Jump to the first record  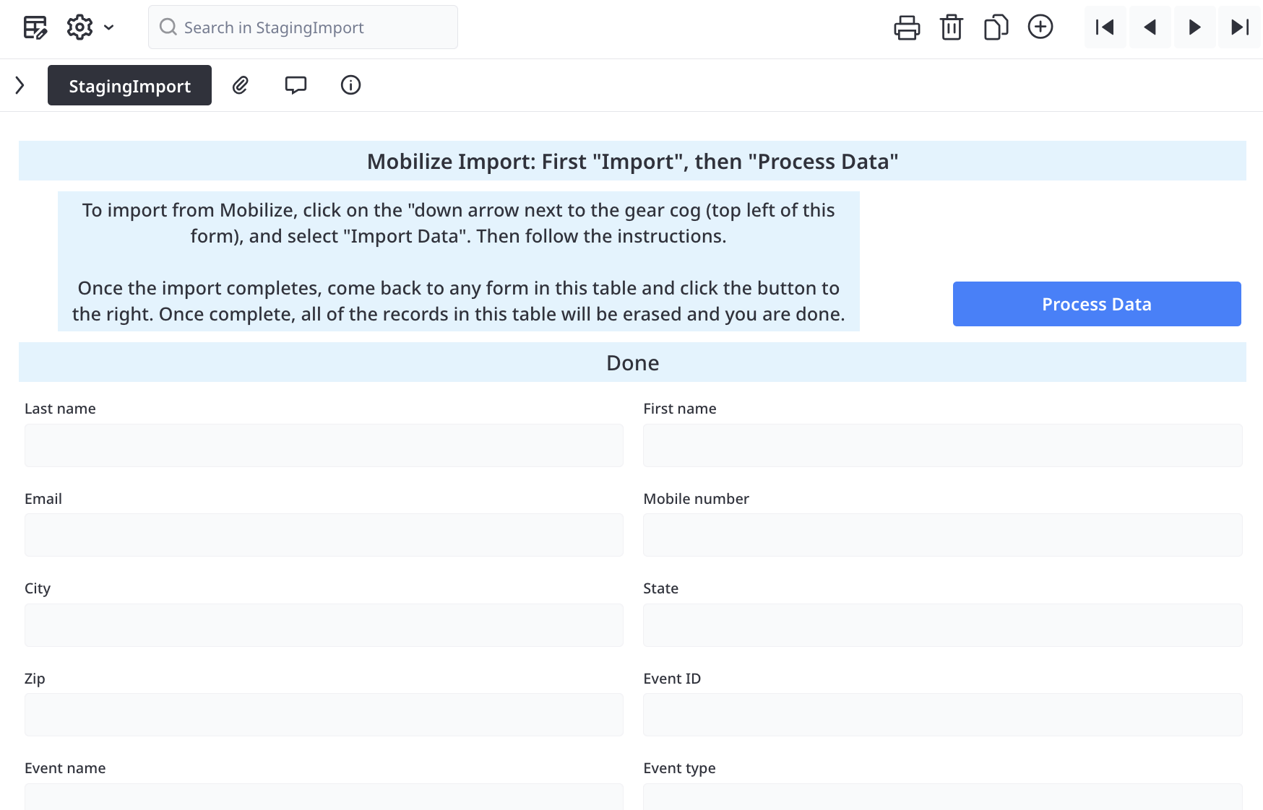(1105, 27)
